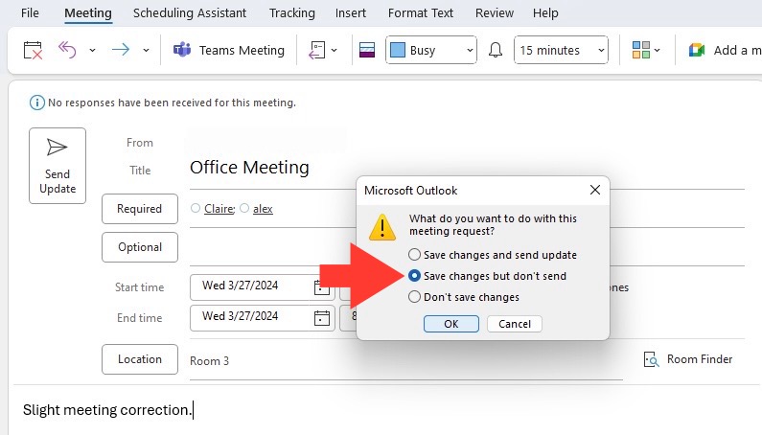The image size is (762, 435).
Task: Open the Help tab
Action: click(x=545, y=13)
